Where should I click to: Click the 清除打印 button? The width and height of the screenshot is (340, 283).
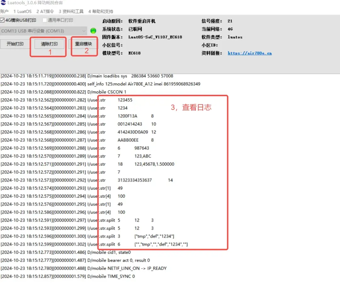49,44
